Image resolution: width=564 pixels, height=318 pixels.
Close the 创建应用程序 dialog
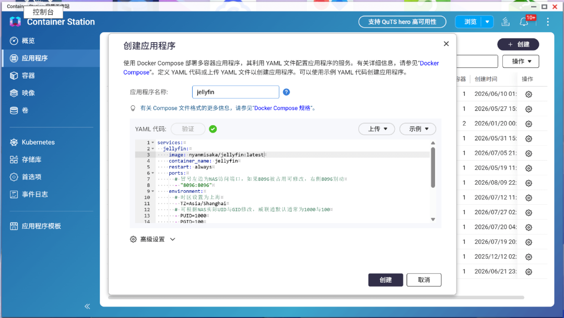[x=446, y=44]
